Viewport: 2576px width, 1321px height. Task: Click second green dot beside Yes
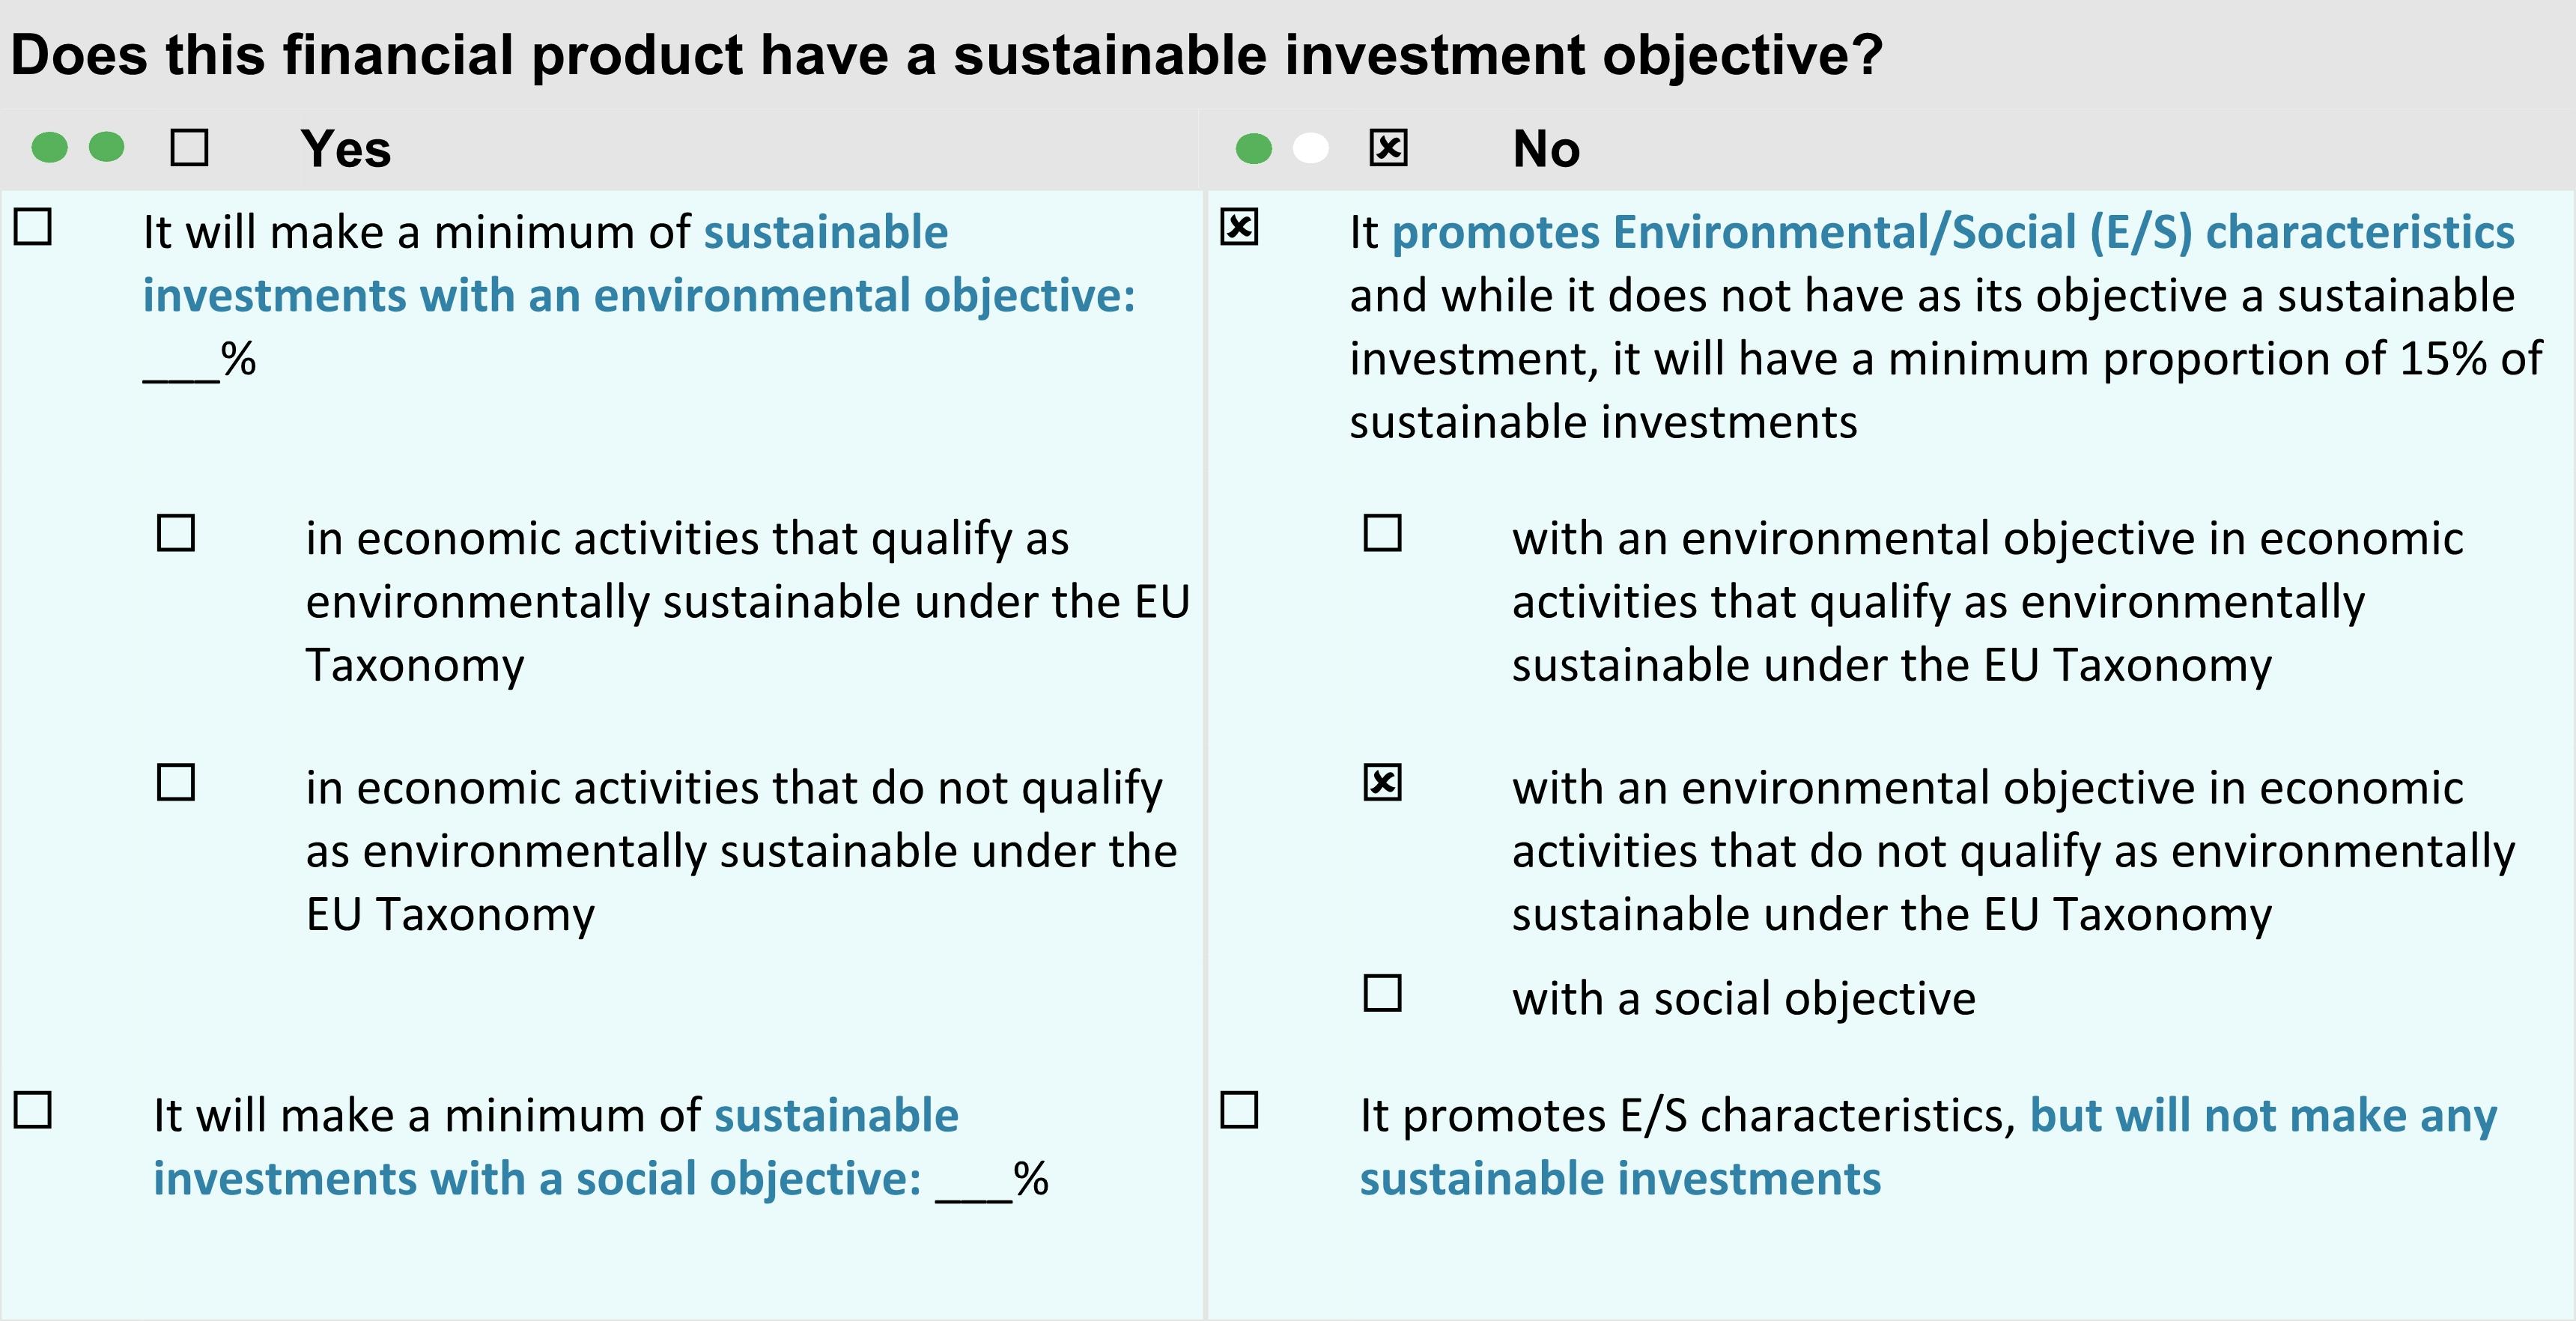[107, 147]
